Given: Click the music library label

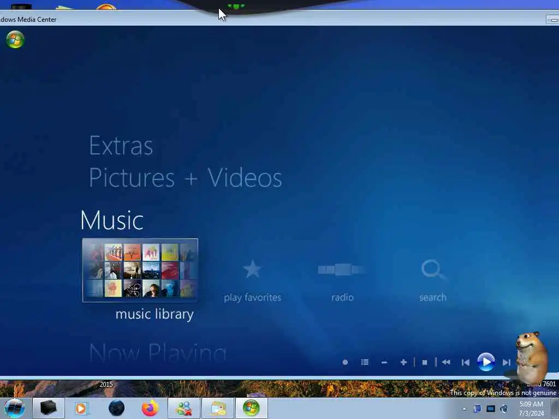Looking at the screenshot, I should click(154, 314).
